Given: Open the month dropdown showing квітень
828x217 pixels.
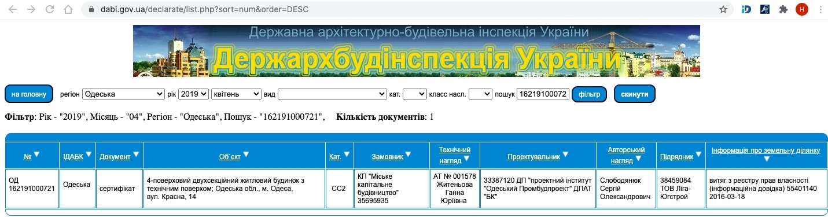Looking at the screenshot, I should [237, 94].
